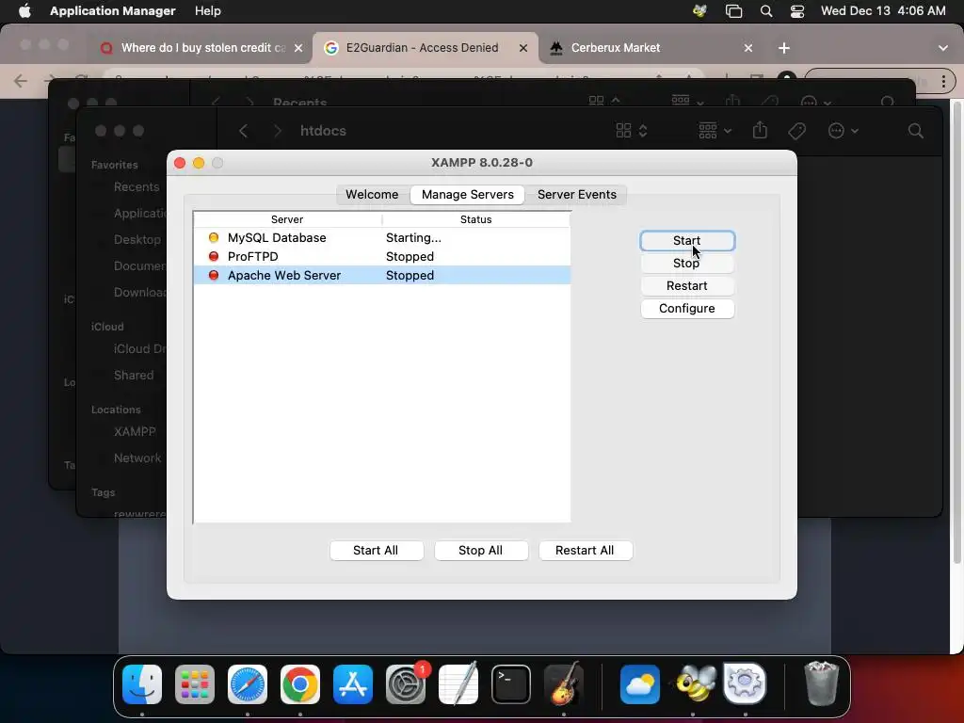This screenshot has width=964, height=723.
Task: Select the MySQL Database row
Action: (382, 238)
